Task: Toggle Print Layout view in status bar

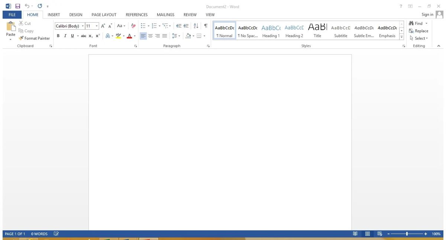Action: 367,234
